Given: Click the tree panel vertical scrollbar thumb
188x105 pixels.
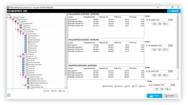Looking at the screenshot, I should click(65, 47).
